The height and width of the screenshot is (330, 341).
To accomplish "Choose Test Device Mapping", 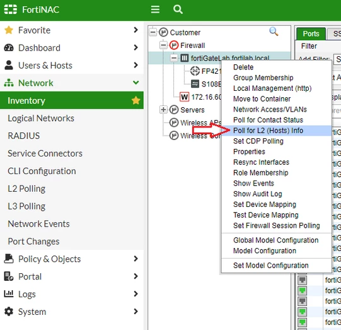I will (277, 215).
